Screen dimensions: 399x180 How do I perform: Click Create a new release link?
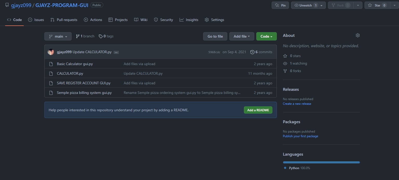click(297, 104)
